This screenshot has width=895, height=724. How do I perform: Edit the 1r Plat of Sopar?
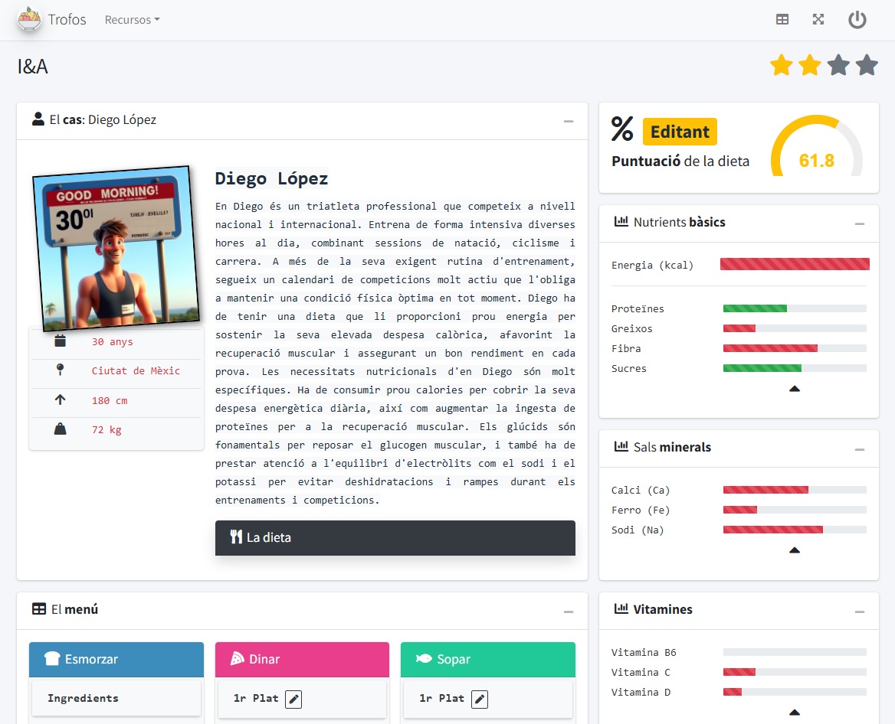pyautogui.click(x=480, y=699)
